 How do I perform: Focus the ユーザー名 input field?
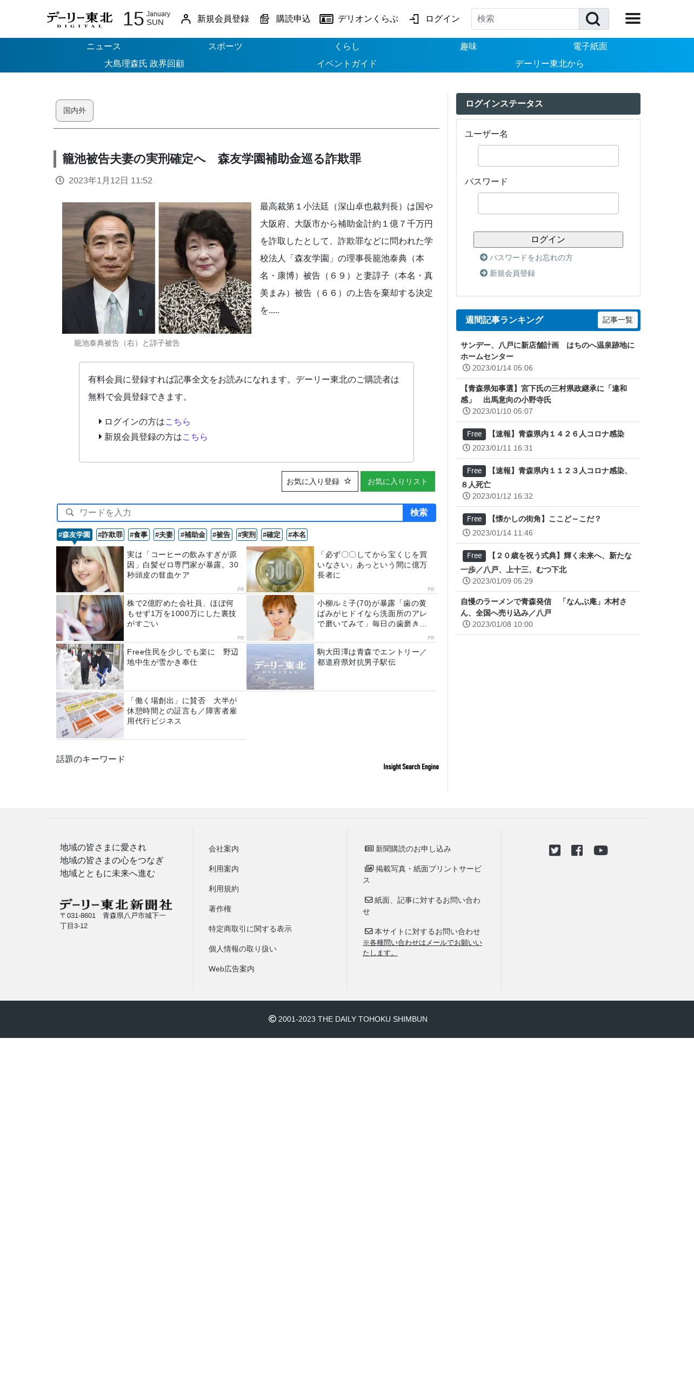(548, 156)
